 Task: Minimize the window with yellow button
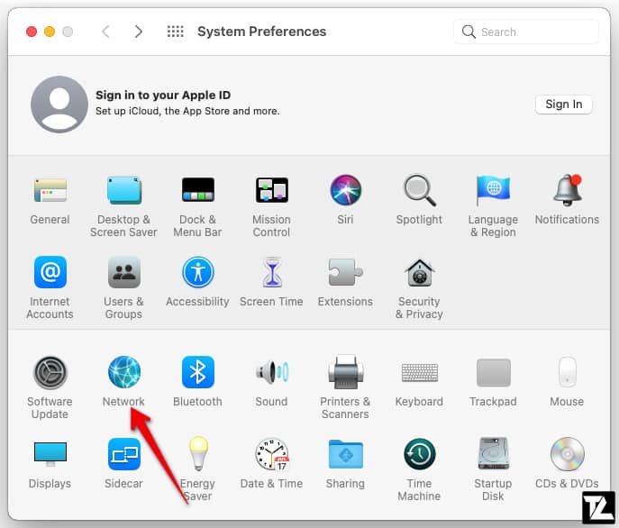pyautogui.click(x=50, y=32)
